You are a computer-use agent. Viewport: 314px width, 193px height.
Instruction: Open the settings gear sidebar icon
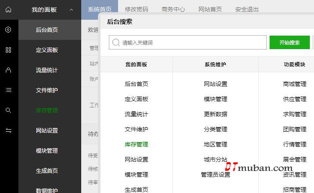pos(8,30)
